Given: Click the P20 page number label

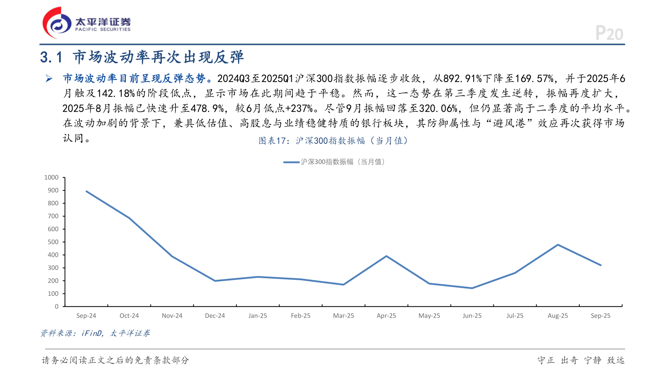Looking at the screenshot, I should coord(609,33).
